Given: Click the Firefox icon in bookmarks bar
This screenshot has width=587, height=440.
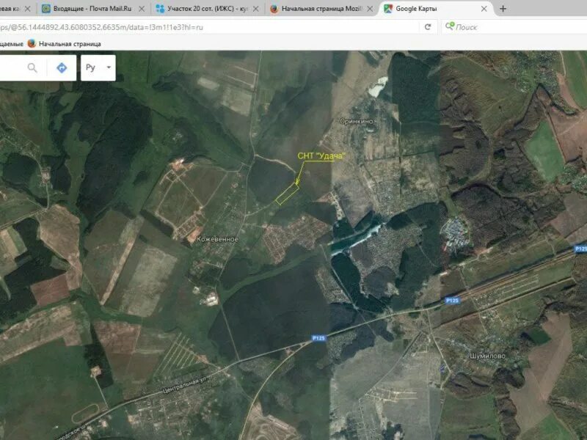Looking at the screenshot, I should (32, 43).
